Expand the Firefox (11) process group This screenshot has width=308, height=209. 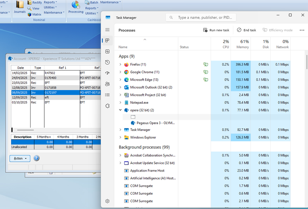120,64
